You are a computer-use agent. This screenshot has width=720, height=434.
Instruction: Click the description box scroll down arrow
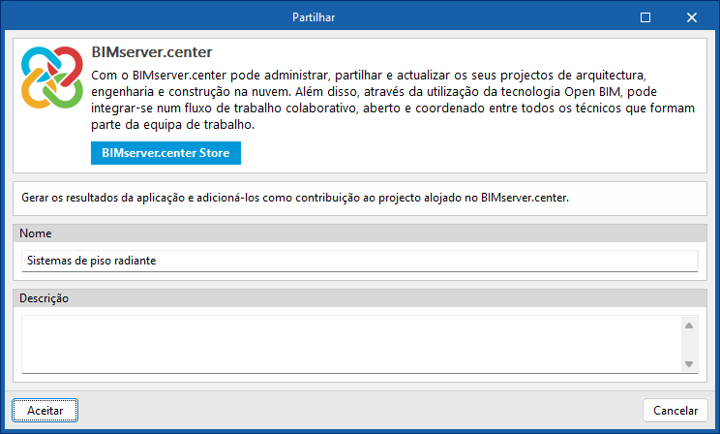[x=689, y=363]
